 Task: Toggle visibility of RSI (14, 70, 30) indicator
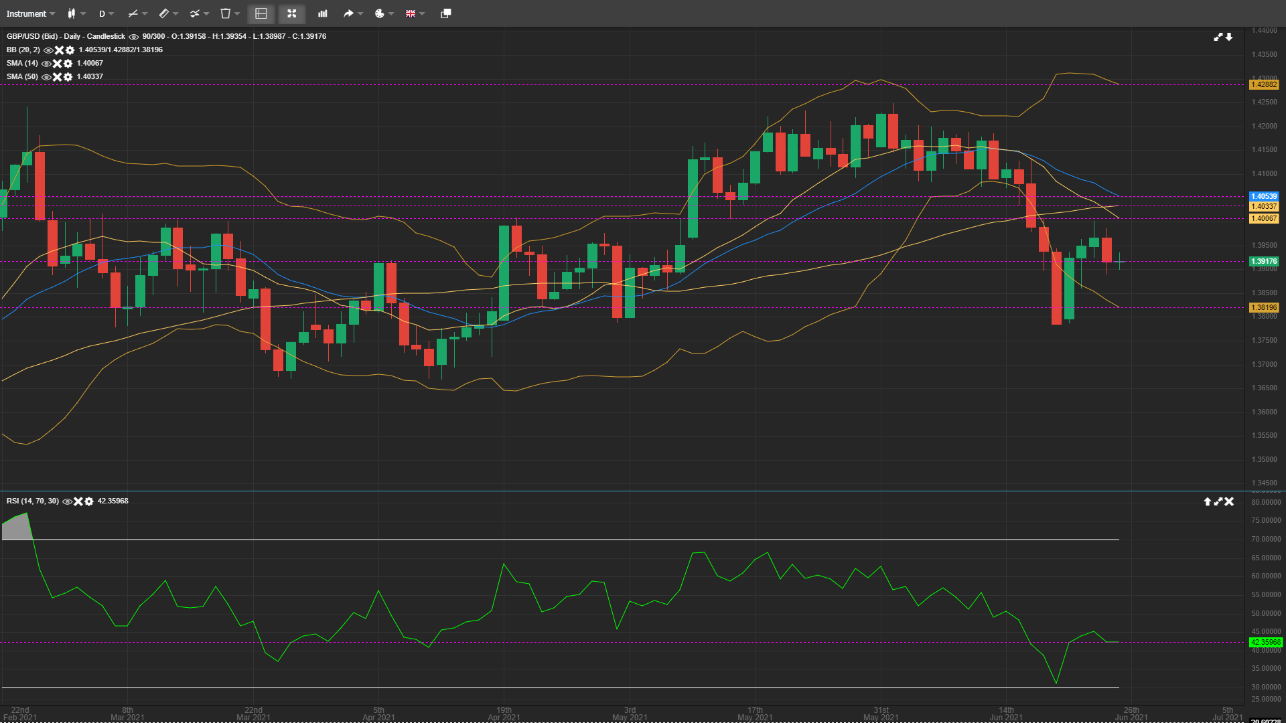(x=67, y=501)
